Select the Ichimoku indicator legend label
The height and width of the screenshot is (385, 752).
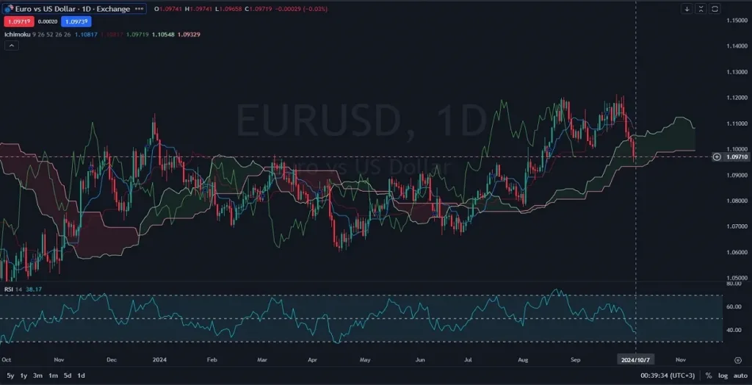18,35
